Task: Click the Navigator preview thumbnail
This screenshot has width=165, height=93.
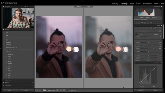Action: [x=18, y=18]
